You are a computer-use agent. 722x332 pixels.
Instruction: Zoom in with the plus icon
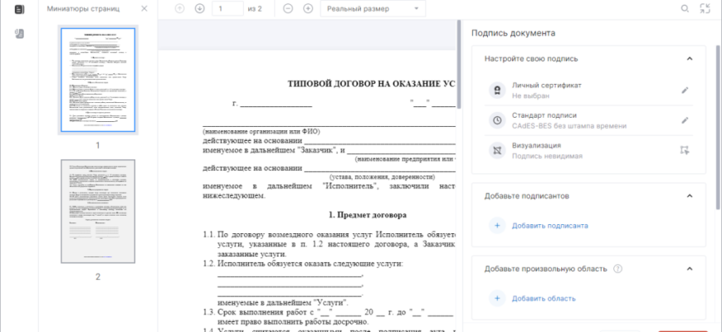(x=308, y=9)
